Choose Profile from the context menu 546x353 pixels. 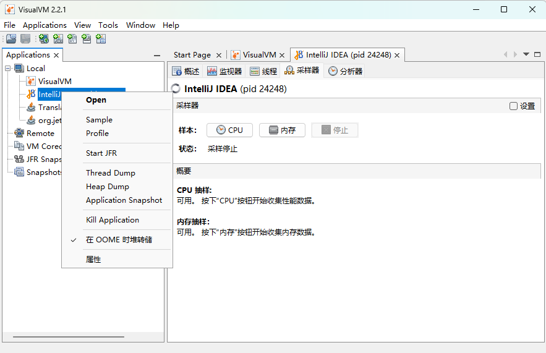(x=117, y=133)
